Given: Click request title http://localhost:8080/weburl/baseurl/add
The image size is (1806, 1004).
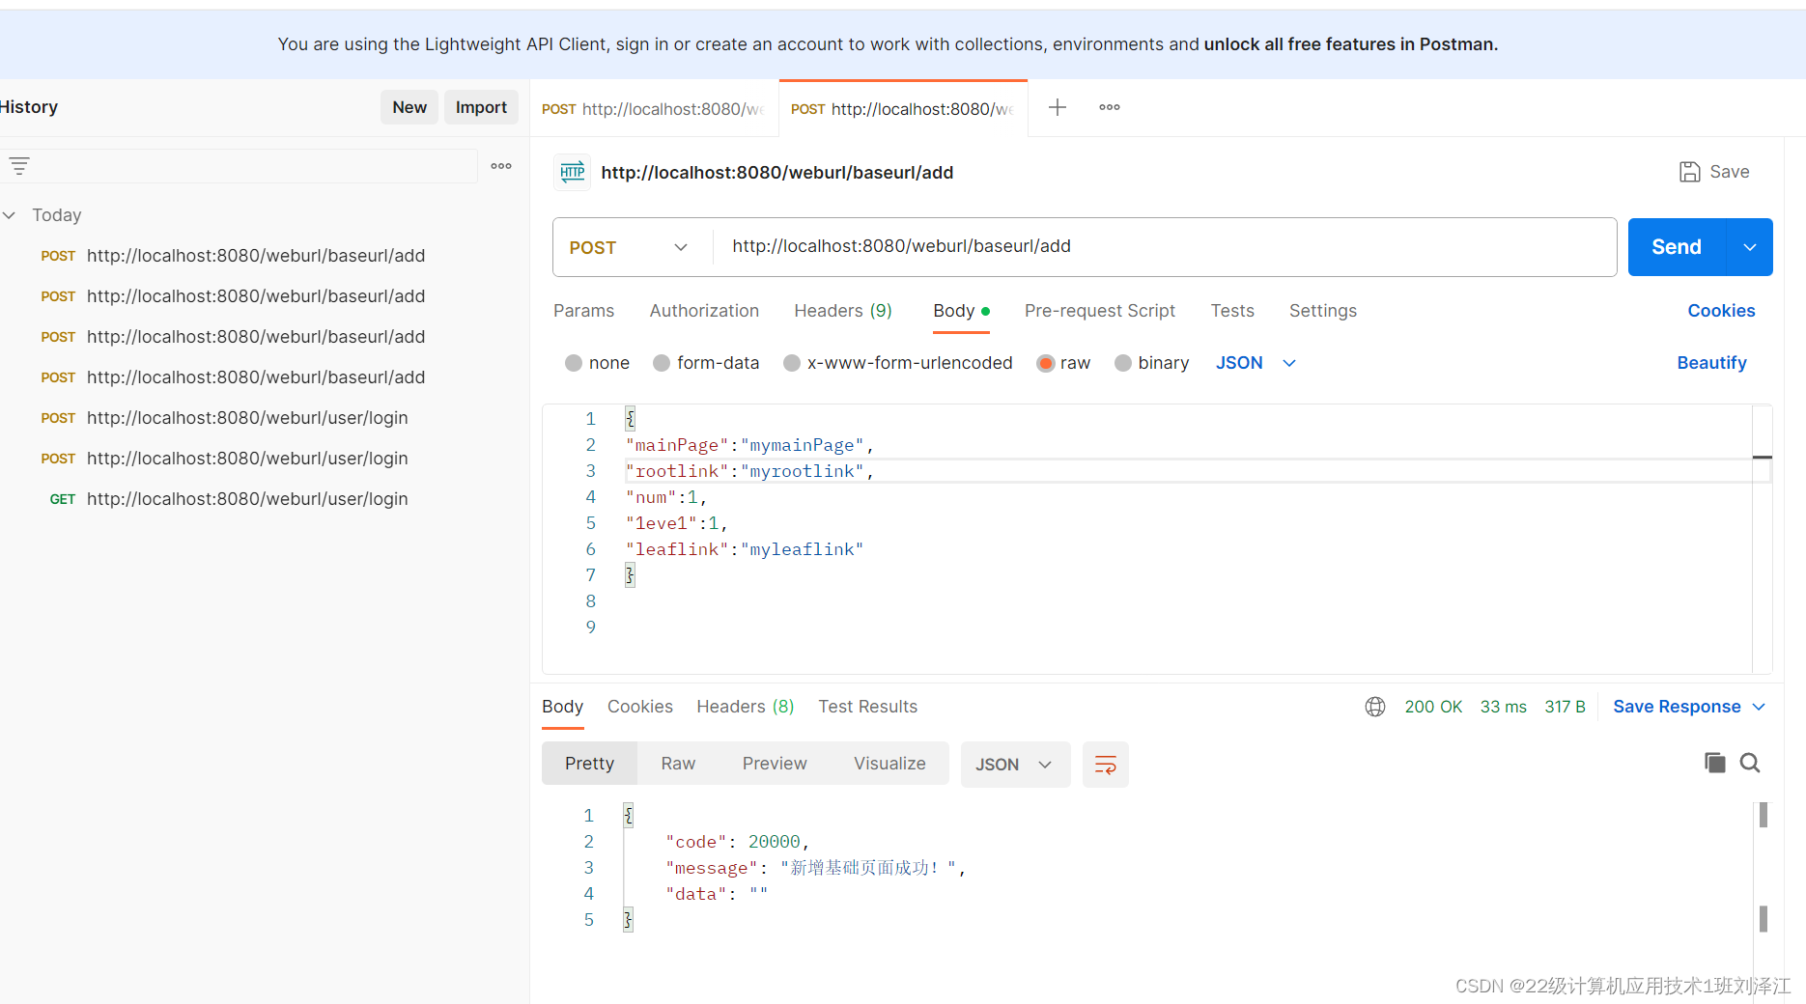Looking at the screenshot, I should pyautogui.click(x=776, y=173).
